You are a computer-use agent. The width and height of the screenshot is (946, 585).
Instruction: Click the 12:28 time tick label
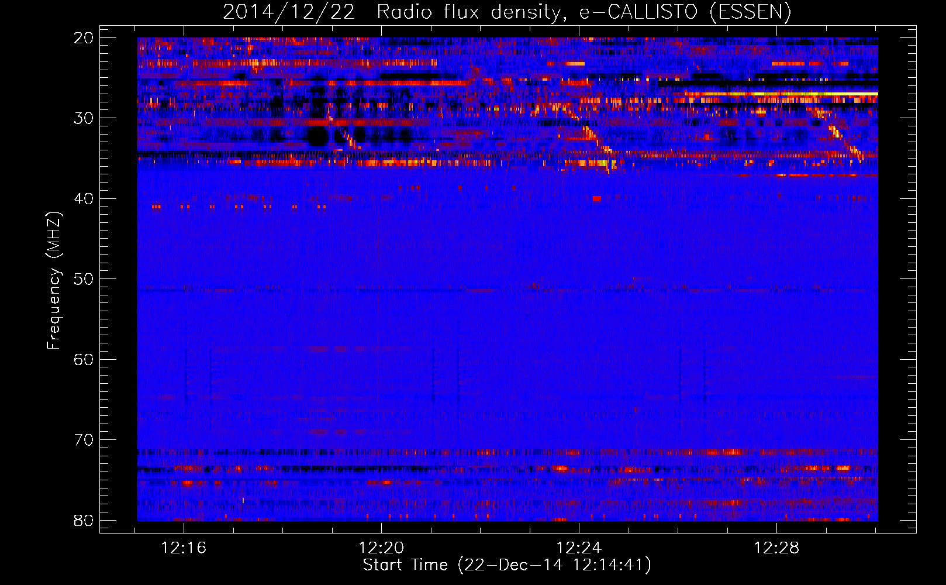pos(776,548)
